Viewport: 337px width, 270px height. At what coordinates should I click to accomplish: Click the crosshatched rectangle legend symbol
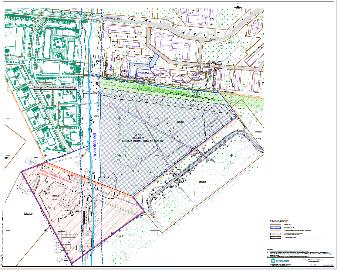click(x=276, y=234)
